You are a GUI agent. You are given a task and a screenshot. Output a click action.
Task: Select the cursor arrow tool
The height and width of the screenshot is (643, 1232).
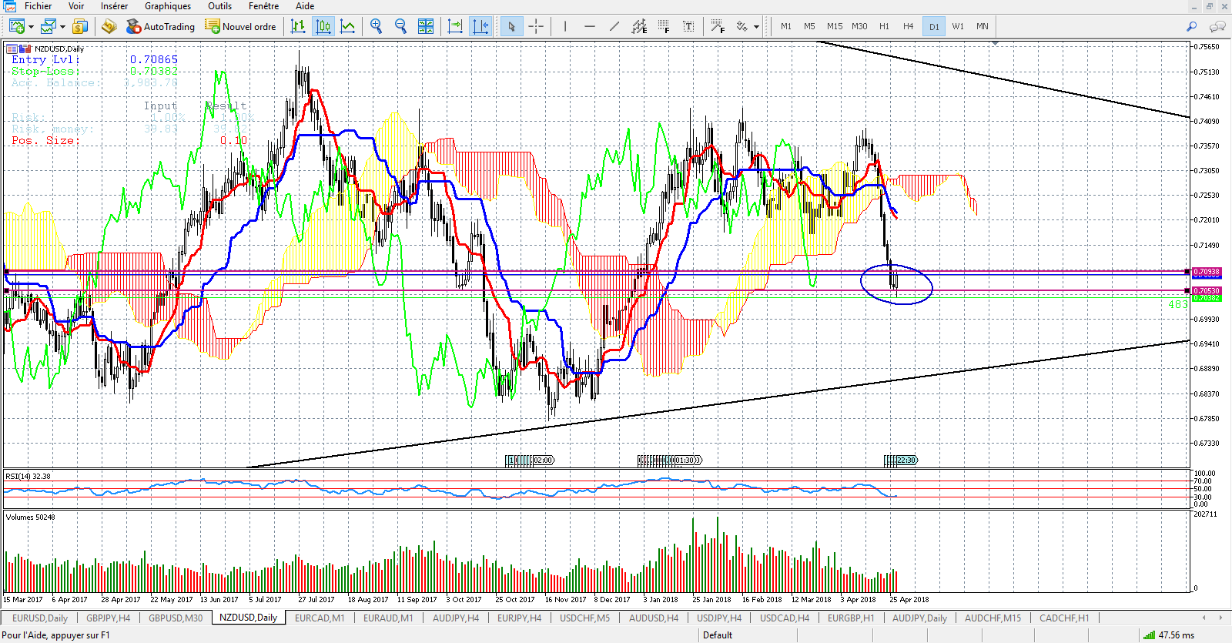click(x=511, y=26)
